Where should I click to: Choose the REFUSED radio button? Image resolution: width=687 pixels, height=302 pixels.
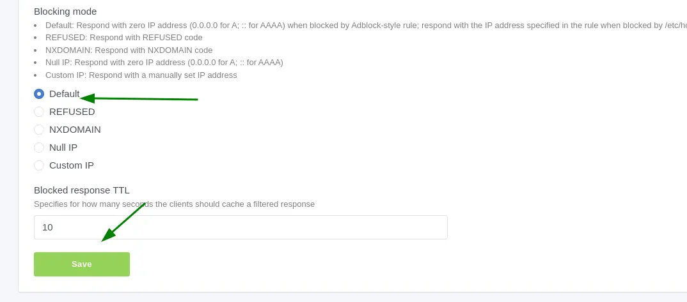[x=39, y=112]
